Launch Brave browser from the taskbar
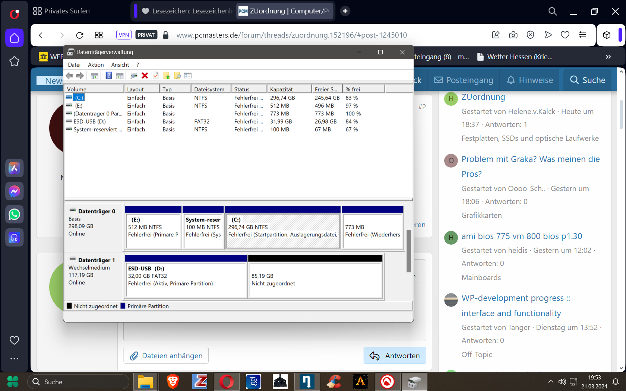This screenshot has width=626, height=391. pos(173,382)
